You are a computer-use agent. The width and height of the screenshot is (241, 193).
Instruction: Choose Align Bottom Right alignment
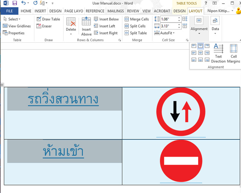point(207,60)
